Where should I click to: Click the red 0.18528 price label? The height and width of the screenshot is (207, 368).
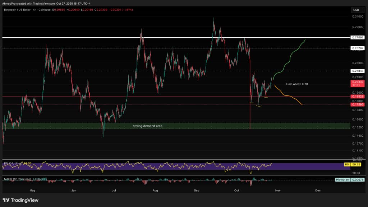pos(357,97)
